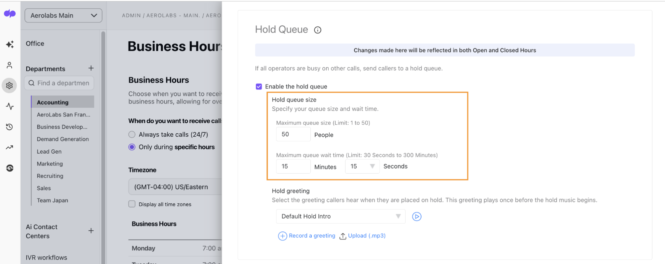Select the Marketing department
The image size is (665, 264).
[x=50, y=164]
